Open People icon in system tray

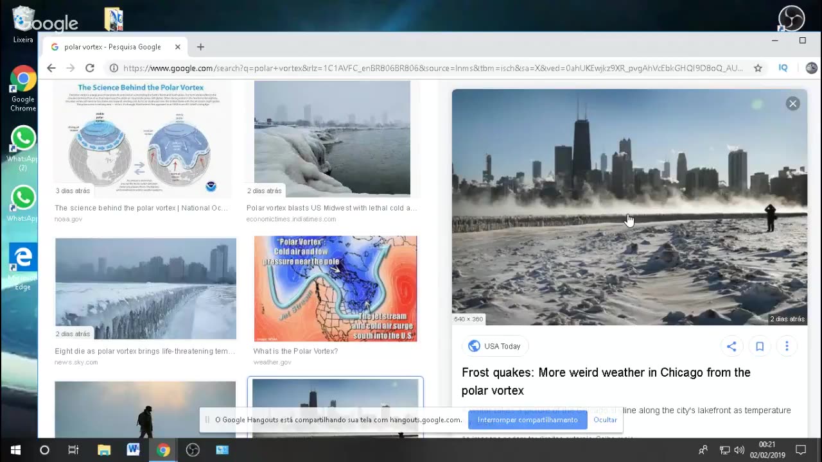703,450
